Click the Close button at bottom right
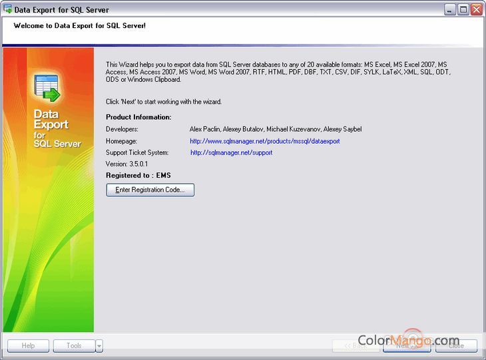Viewport: 486px width, 360px height. 456,346
